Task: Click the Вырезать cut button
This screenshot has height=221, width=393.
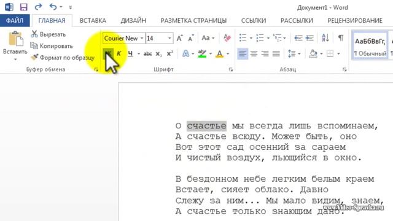Action: 48,34
